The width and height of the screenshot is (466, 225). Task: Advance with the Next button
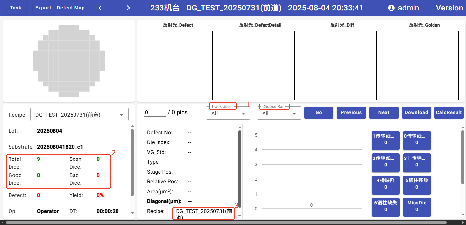click(384, 112)
